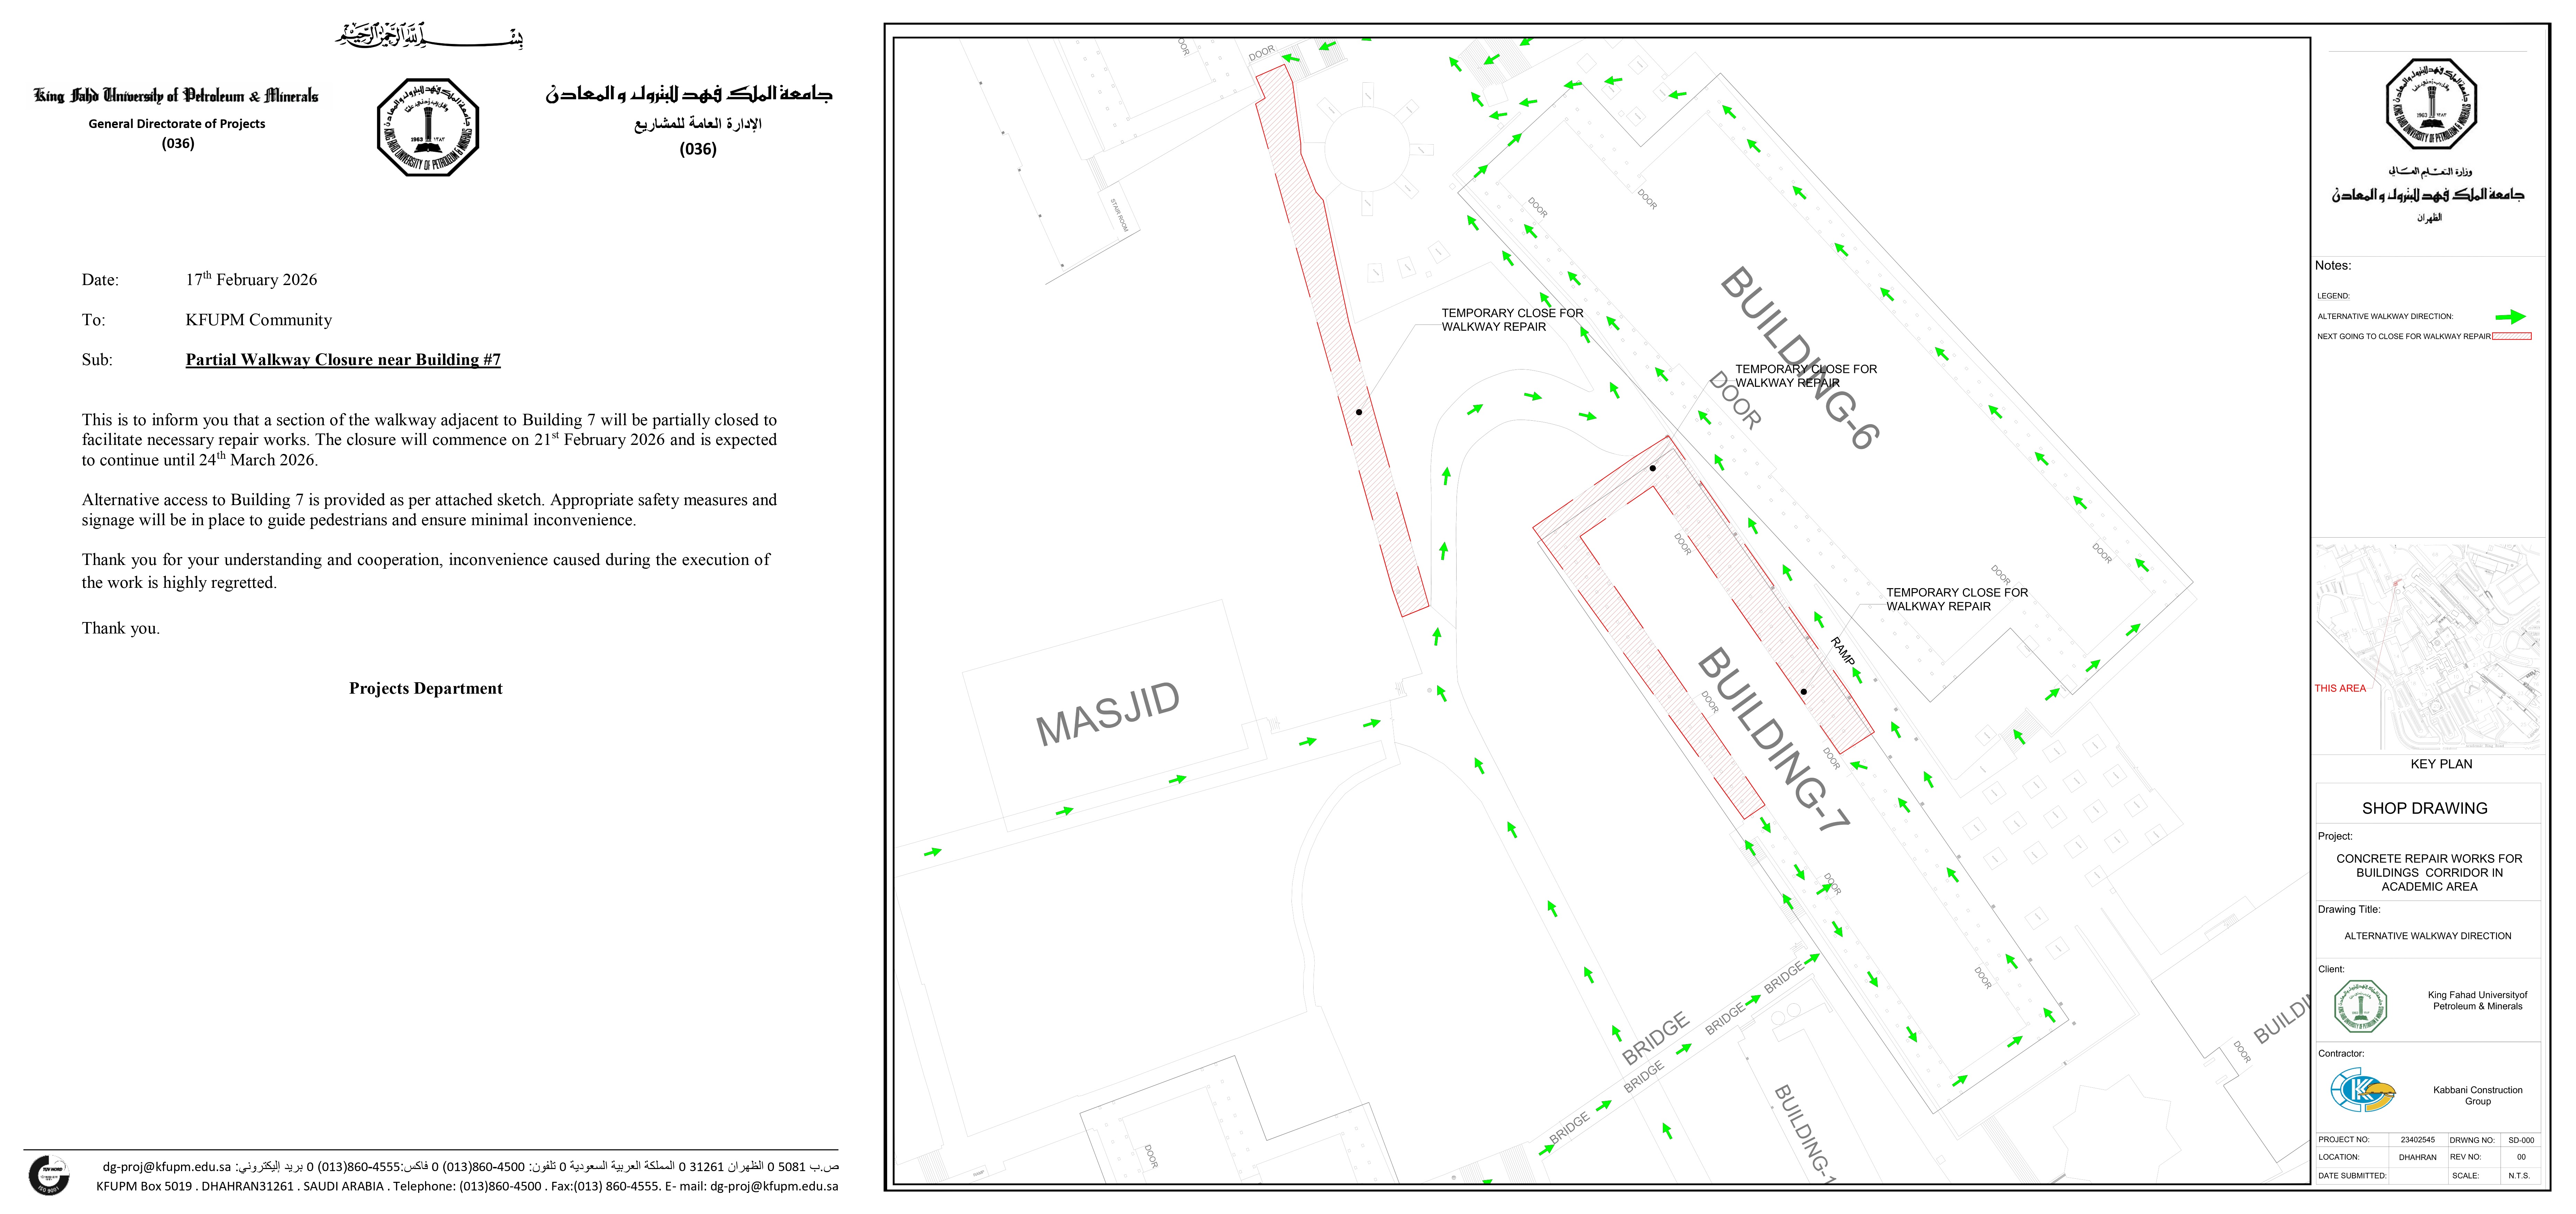
Task: Click the Bismillah calligraphy at top of letter
Action: click(x=429, y=37)
